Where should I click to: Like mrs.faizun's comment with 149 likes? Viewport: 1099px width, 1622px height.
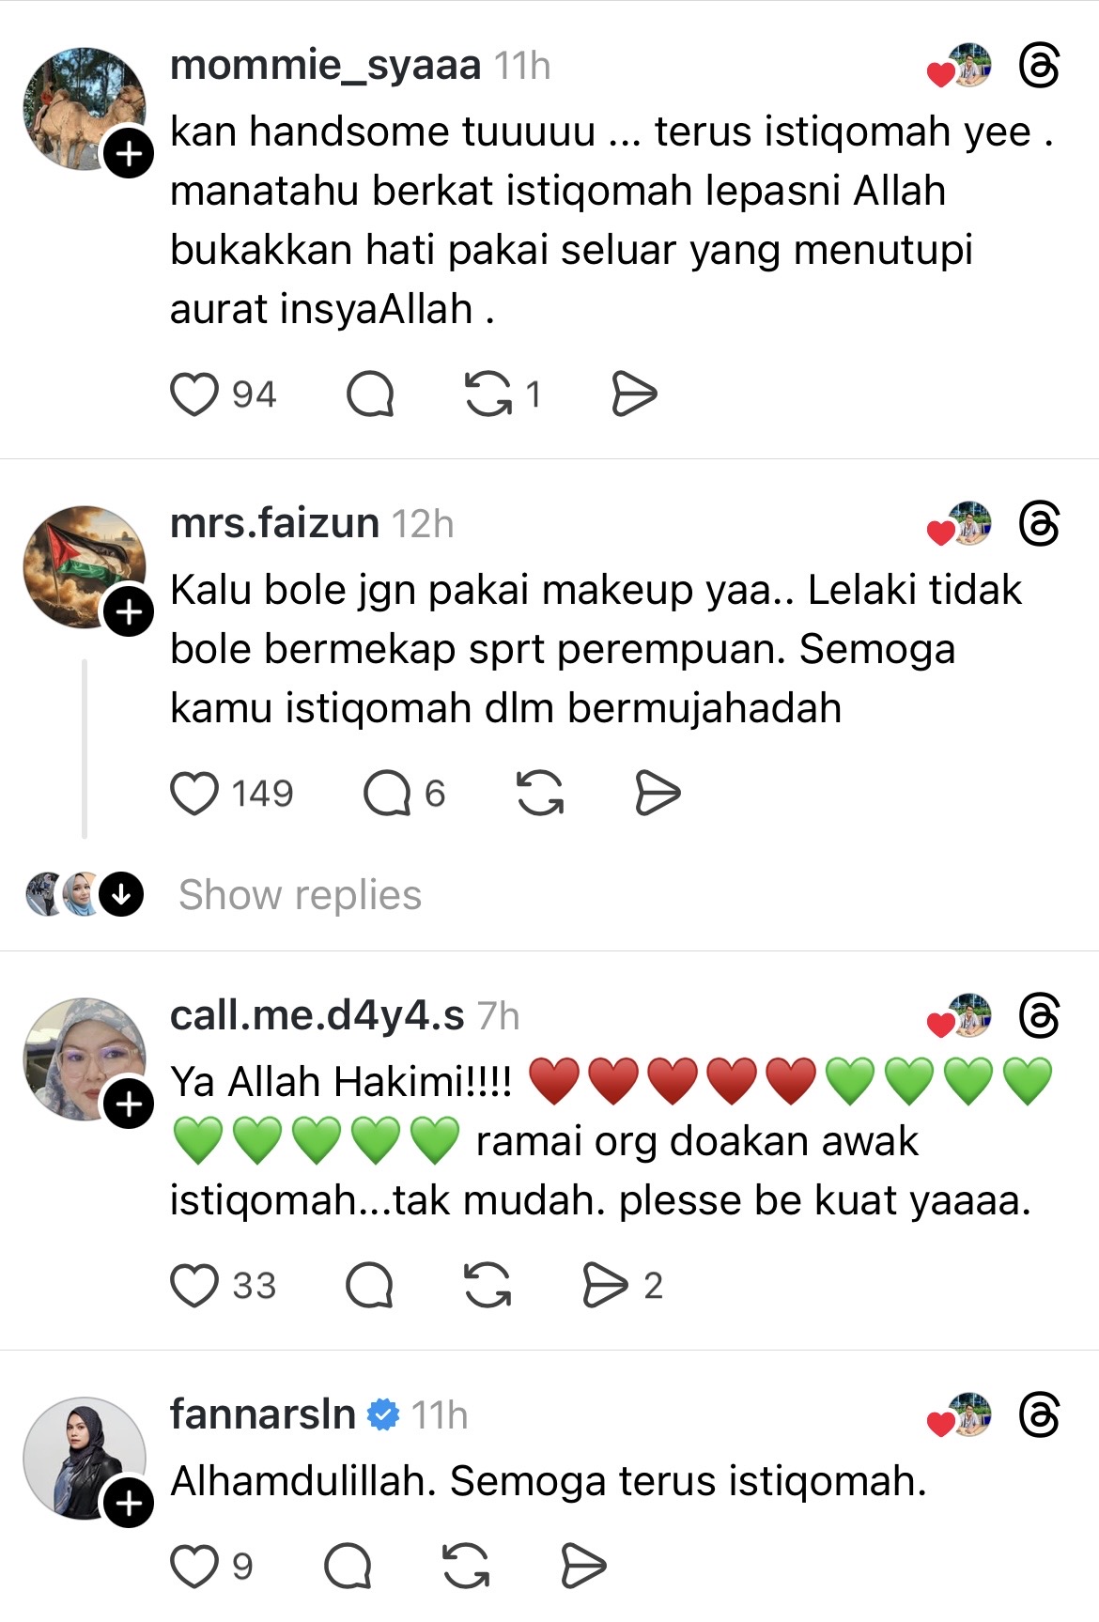pyautogui.click(x=194, y=794)
